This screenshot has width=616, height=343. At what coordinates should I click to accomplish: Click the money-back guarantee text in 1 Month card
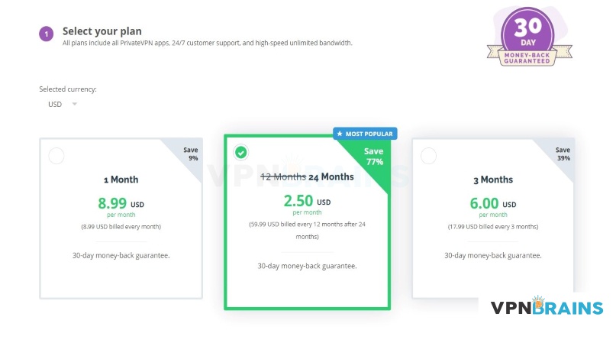click(121, 256)
